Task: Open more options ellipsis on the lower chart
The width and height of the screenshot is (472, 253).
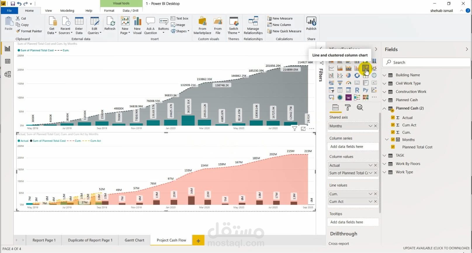Action: (312, 129)
